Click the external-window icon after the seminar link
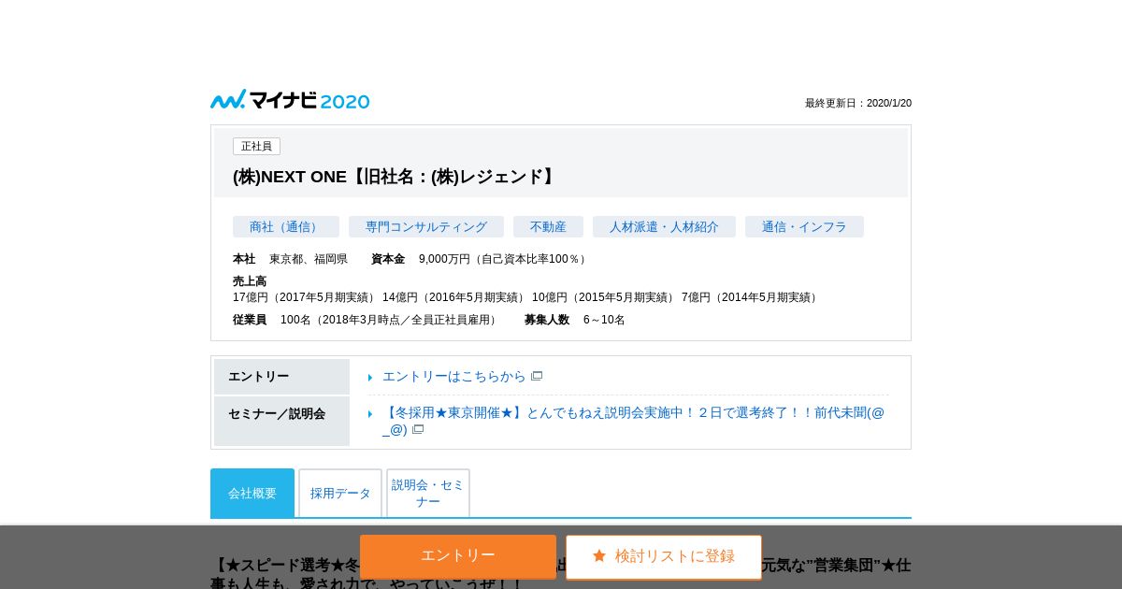The image size is (1122, 589). (x=418, y=429)
